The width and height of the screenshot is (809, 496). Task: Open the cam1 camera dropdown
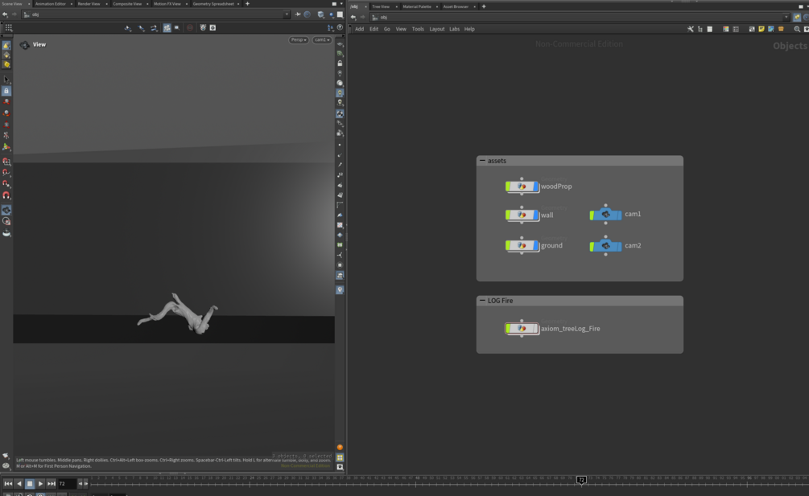pyautogui.click(x=322, y=39)
